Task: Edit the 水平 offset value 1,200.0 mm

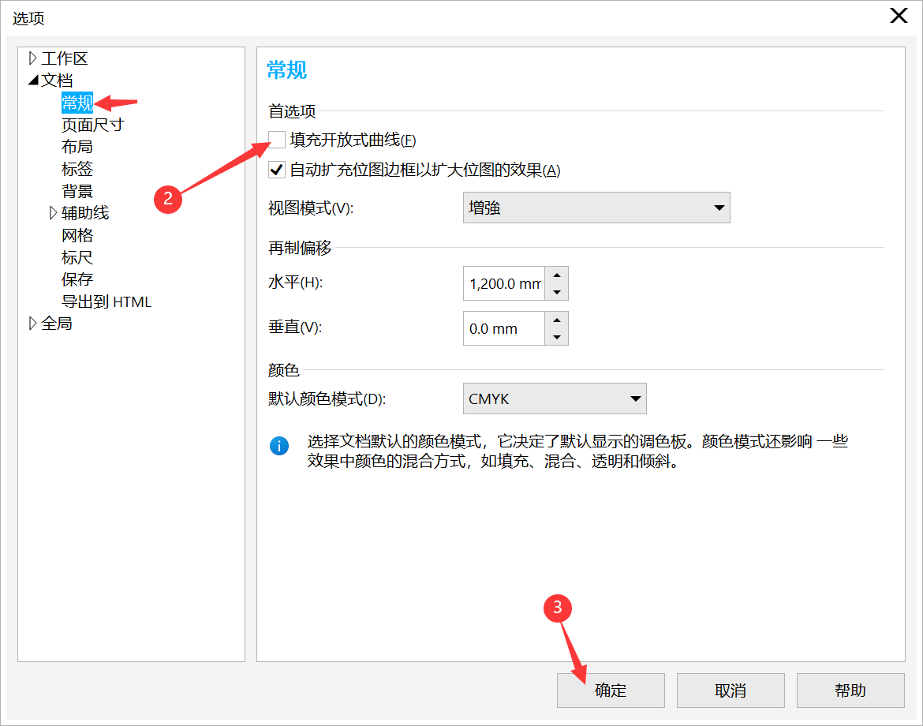Action: point(505,283)
